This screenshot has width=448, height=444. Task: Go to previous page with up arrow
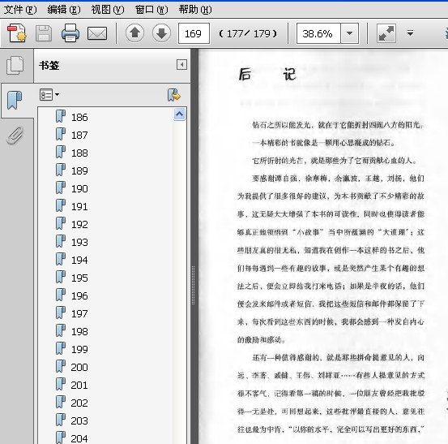coord(134,33)
